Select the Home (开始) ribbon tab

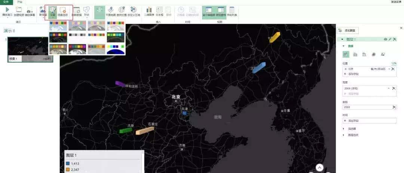coord(19,2)
